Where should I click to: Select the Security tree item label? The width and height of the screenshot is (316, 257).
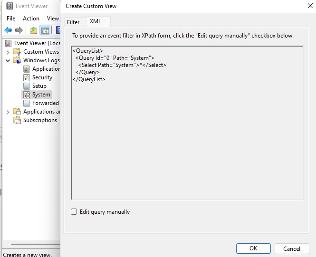point(42,77)
